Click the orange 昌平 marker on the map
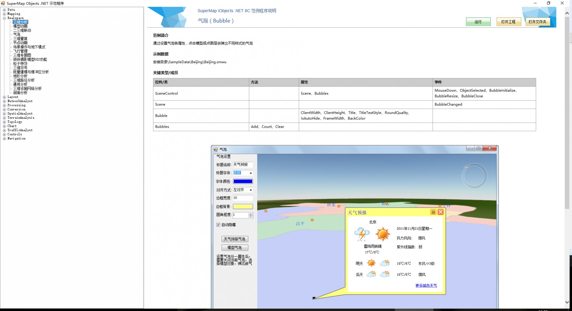The height and width of the screenshot is (311, 572). coord(312,220)
